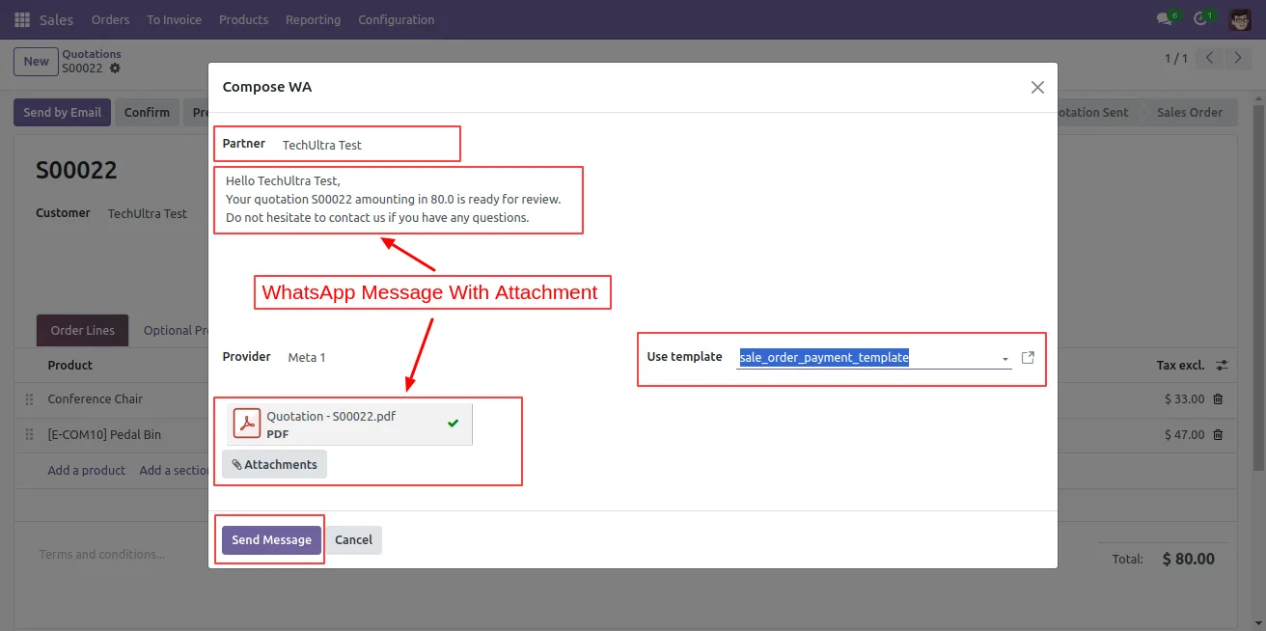Screen dimensions: 1266x631
Task: Click the New button
Action: coord(36,61)
